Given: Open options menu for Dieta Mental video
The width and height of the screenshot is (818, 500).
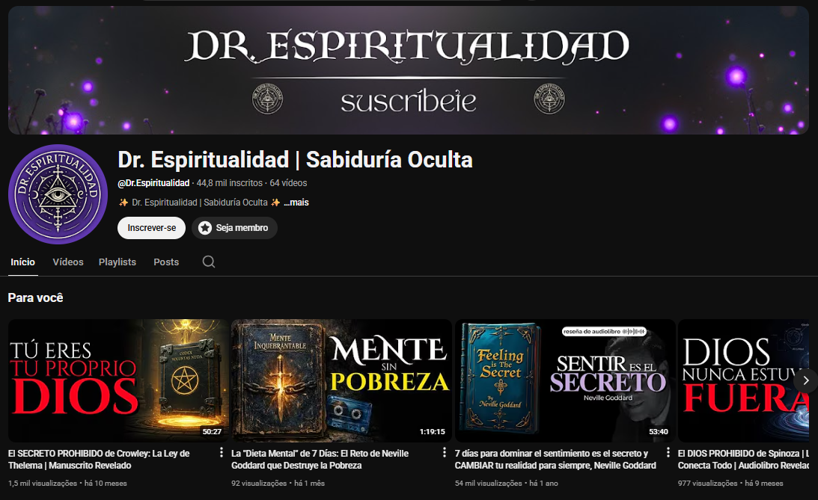Looking at the screenshot, I should pos(445,452).
